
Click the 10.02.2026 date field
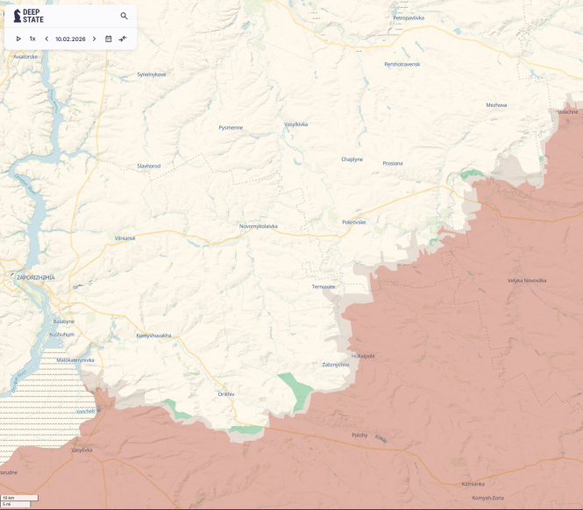pyautogui.click(x=70, y=39)
